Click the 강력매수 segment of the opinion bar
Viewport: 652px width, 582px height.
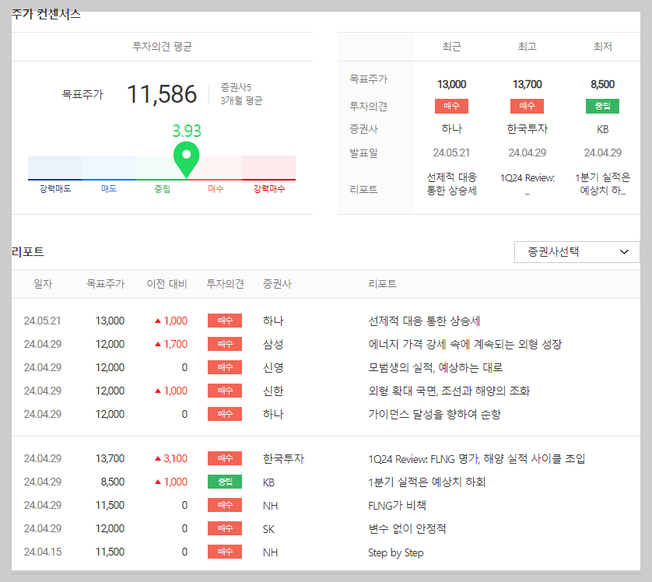268,167
